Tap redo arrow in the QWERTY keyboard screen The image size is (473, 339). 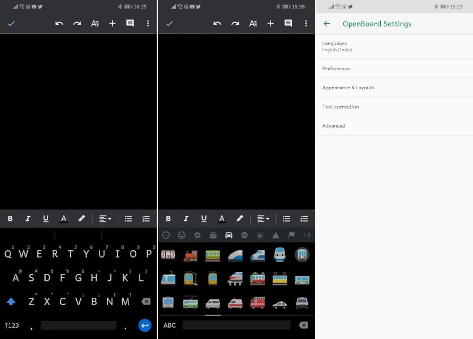[x=77, y=24]
